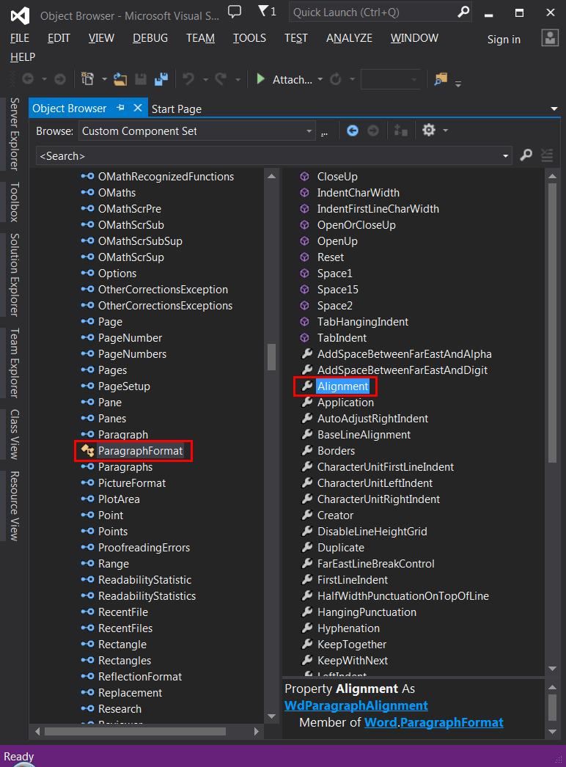Open the Browse Custom Component Set dropdown

(309, 131)
